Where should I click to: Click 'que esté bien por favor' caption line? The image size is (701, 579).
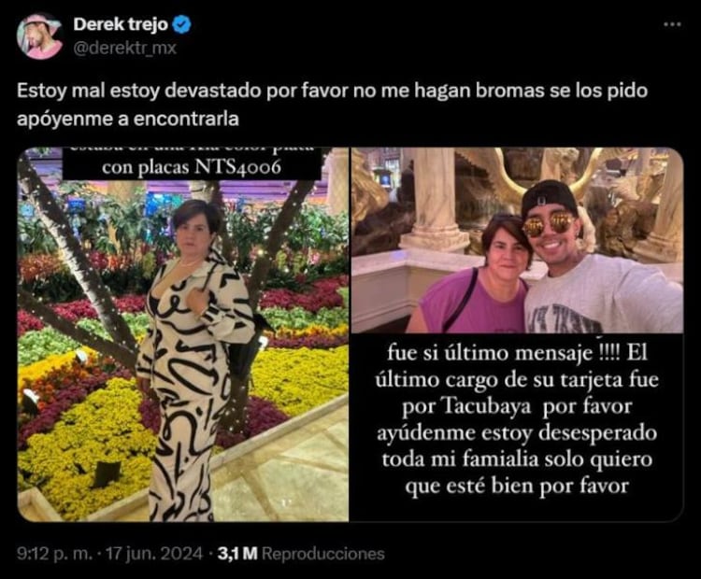517,486
